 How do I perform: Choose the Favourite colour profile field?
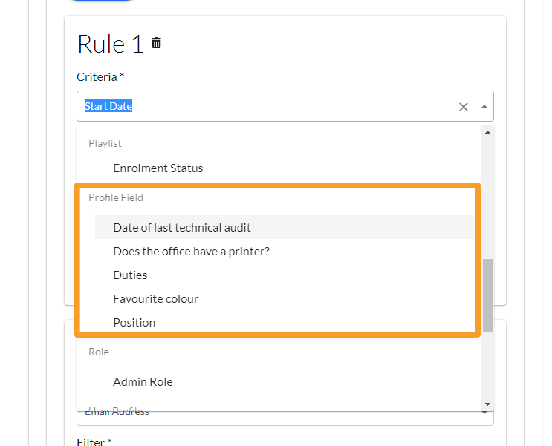tap(155, 299)
